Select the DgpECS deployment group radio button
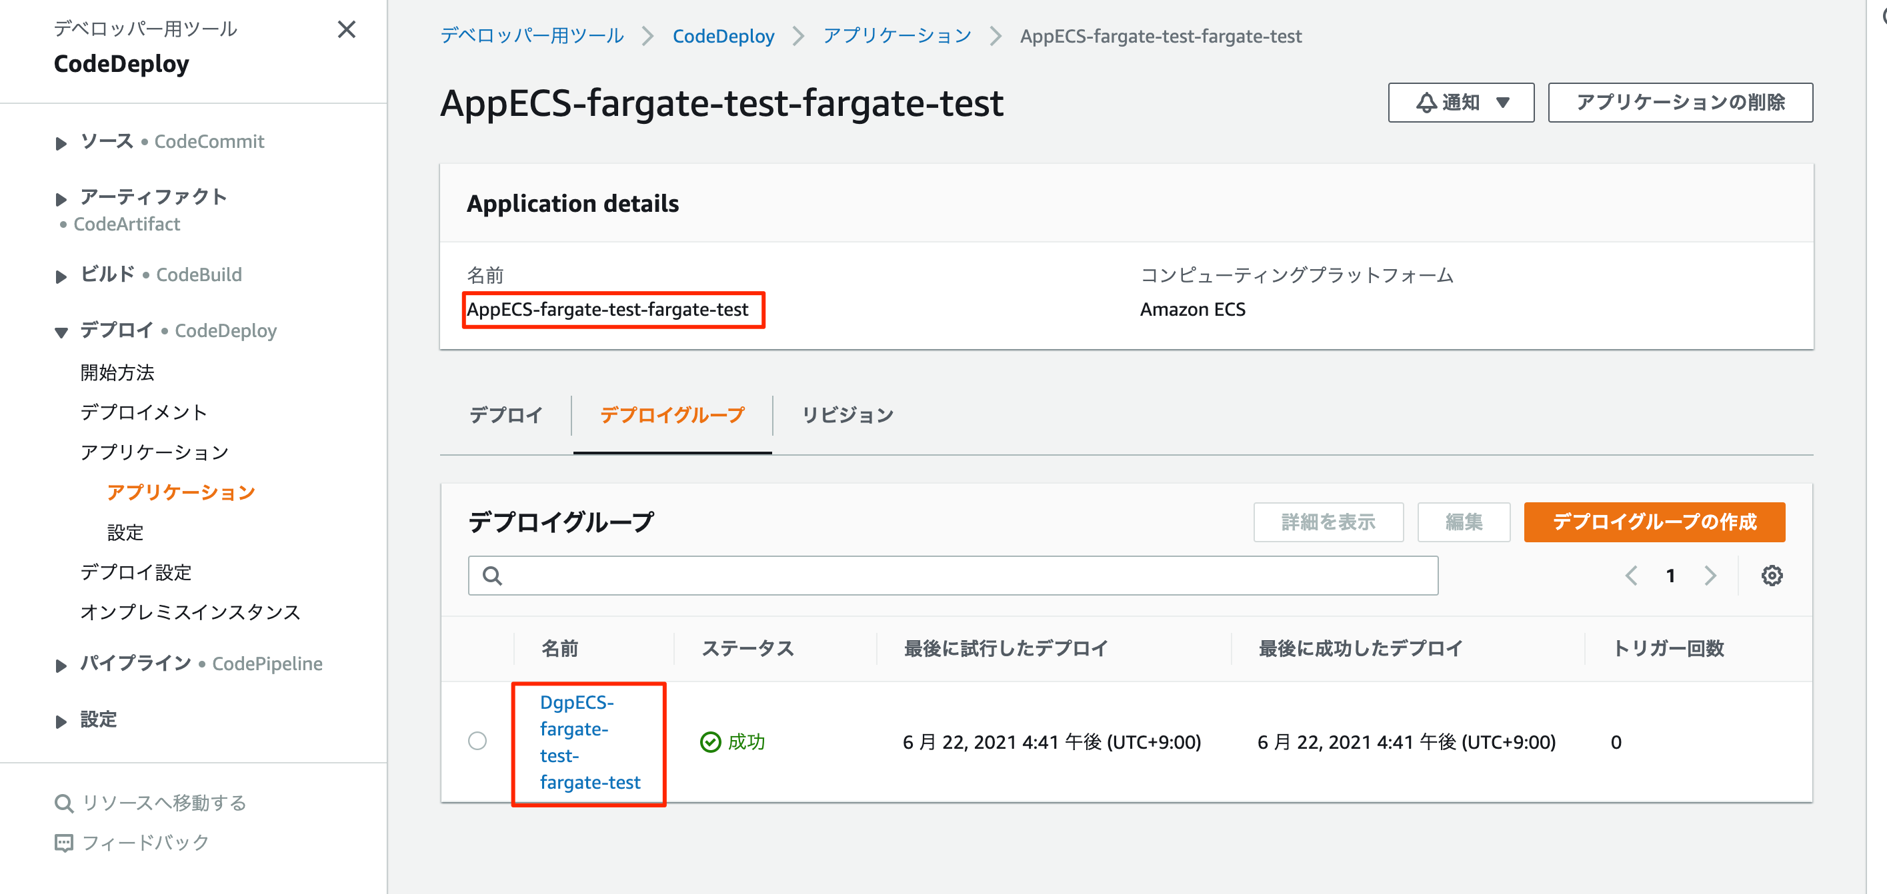The image size is (1887, 894). coord(477,741)
